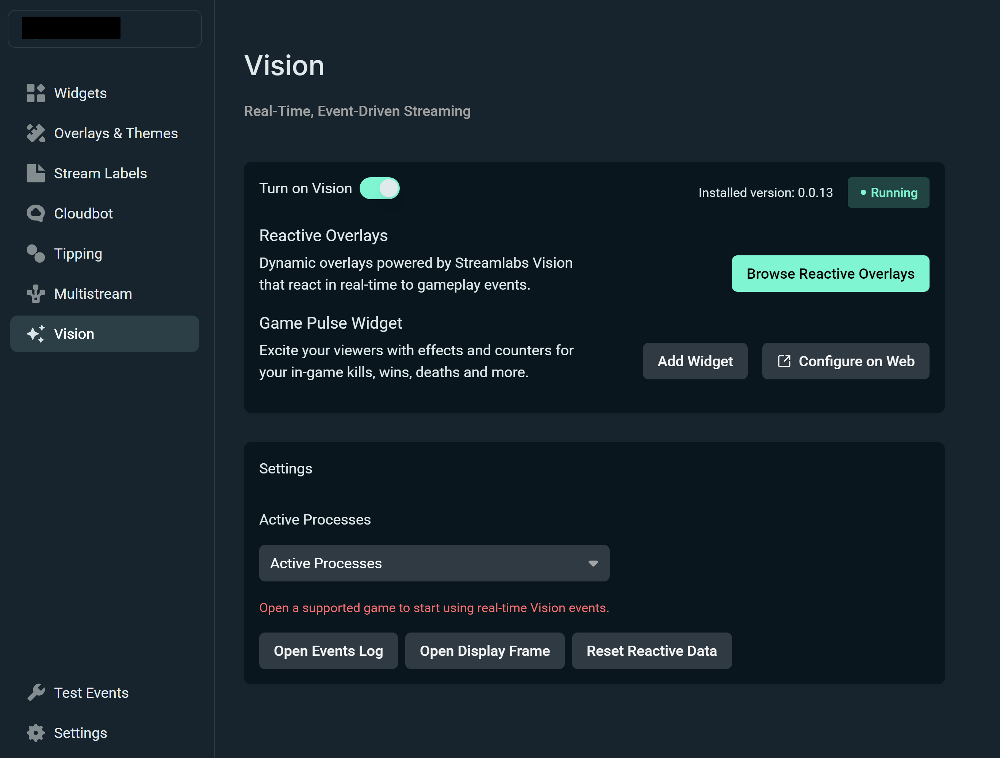Viewport: 1000px width, 758px height.
Task: Click the Overlays & Themes icon
Action: click(x=36, y=133)
